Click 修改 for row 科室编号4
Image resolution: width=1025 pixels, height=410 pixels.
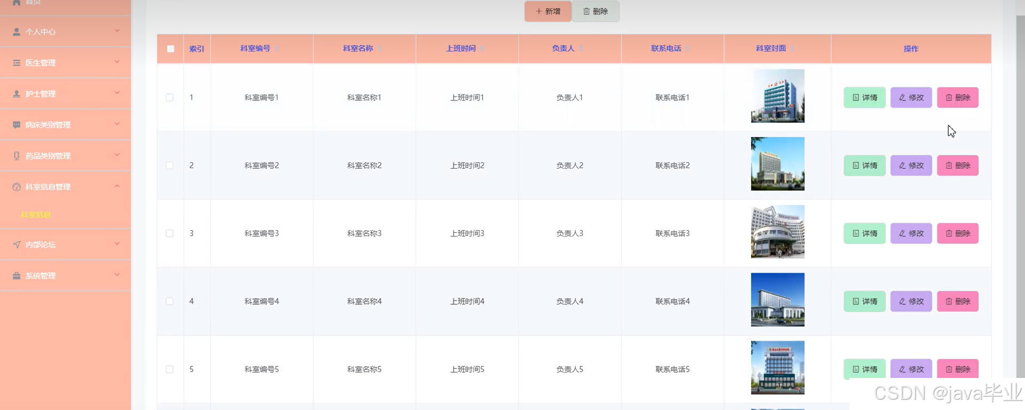tap(911, 301)
